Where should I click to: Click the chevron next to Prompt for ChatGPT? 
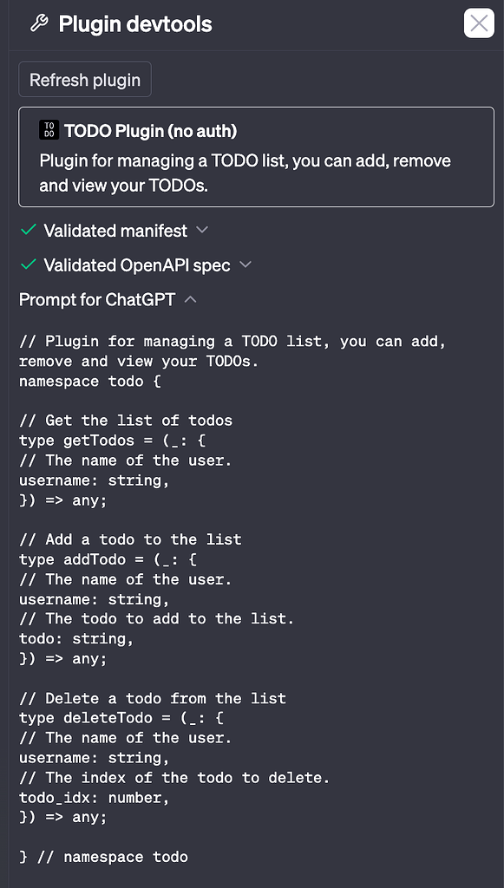[189, 299]
